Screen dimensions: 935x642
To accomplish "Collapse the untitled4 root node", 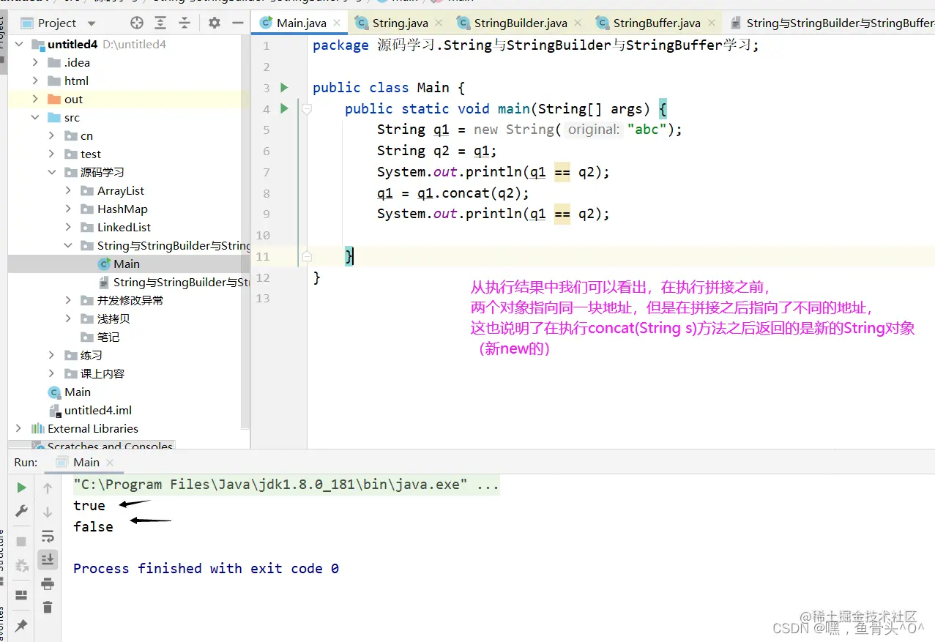I will point(18,45).
